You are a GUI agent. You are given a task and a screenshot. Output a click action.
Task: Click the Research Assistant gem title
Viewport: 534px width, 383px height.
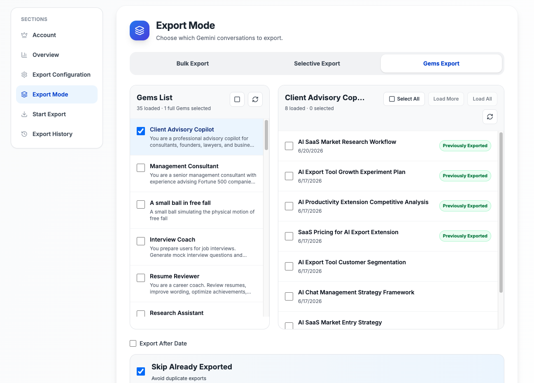click(177, 313)
